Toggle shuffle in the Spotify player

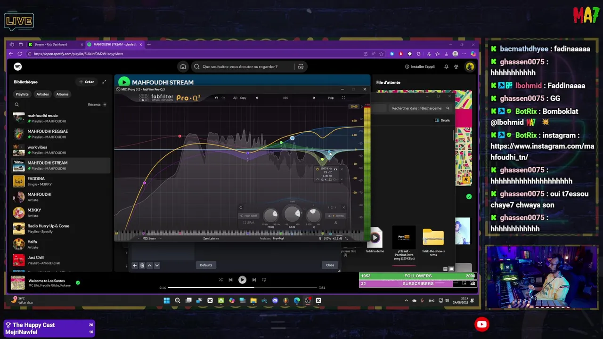tap(220, 280)
